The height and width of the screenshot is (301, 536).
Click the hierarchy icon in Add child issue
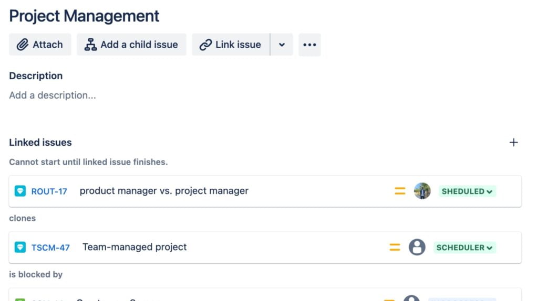90,45
